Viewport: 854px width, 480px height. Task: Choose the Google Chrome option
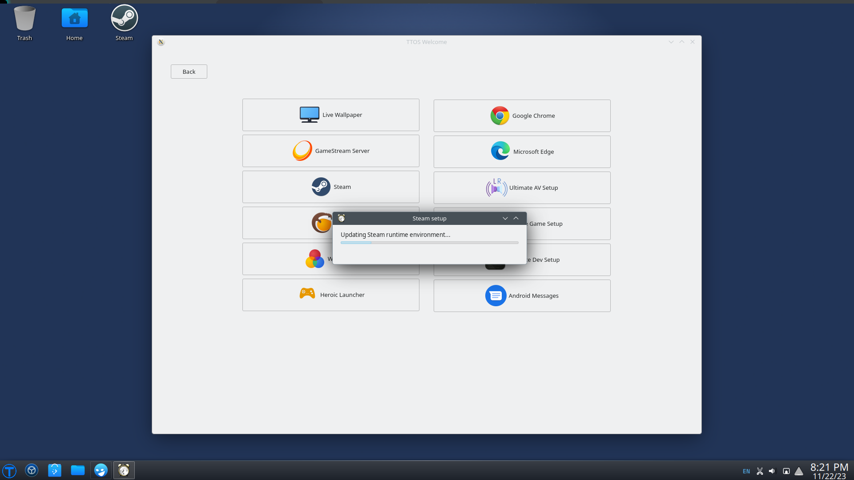pyautogui.click(x=522, y=116)
